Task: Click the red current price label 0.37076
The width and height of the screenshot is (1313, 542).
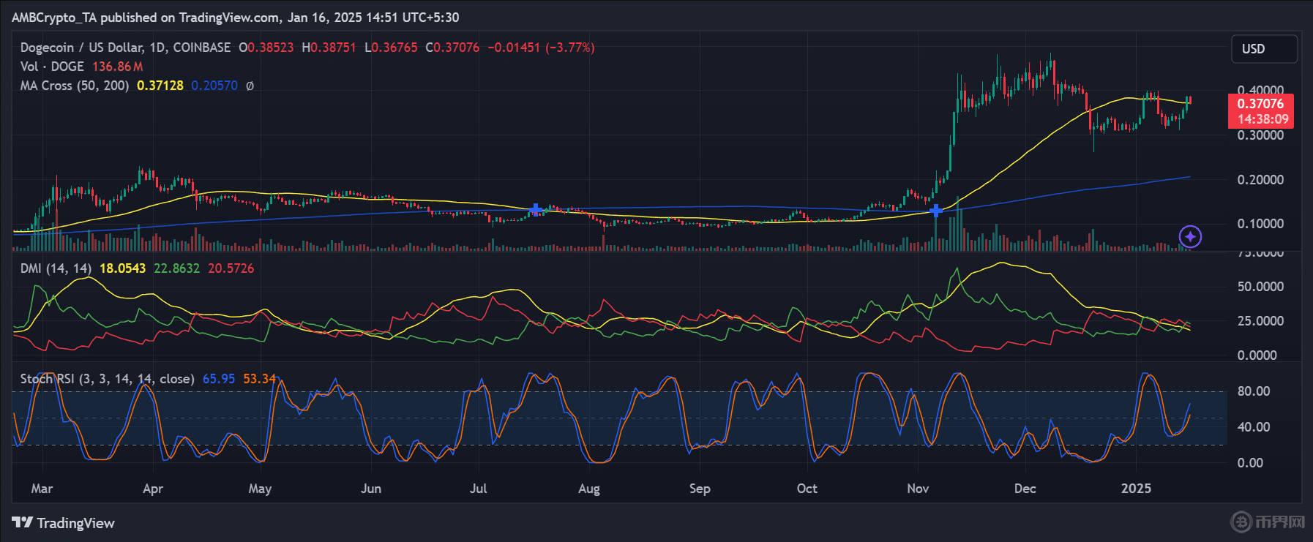Action: 1260,104
